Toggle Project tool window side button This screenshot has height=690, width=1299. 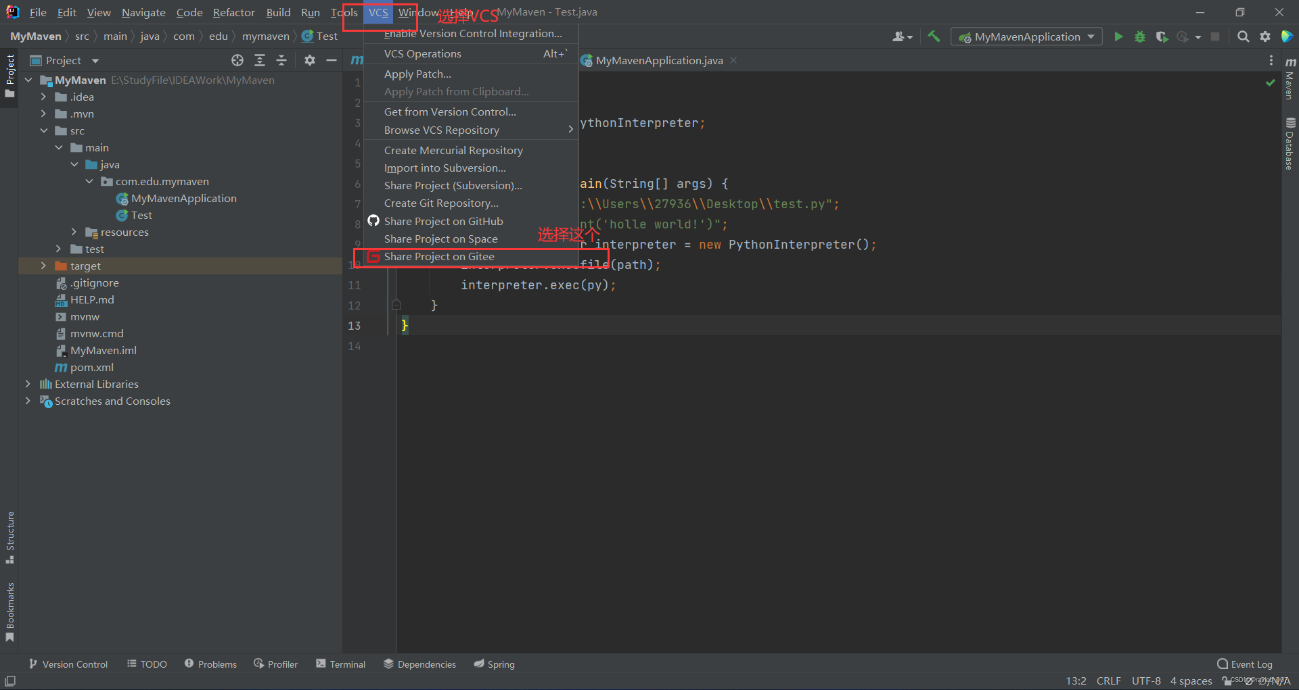pos(9,76)
